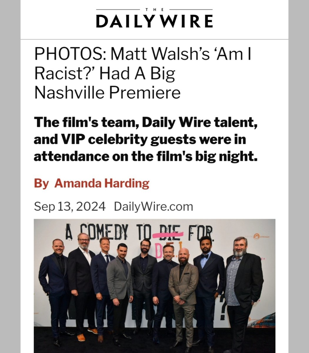Click the divider line below the header
Screen dimensions: 309x353
[154, 39]
